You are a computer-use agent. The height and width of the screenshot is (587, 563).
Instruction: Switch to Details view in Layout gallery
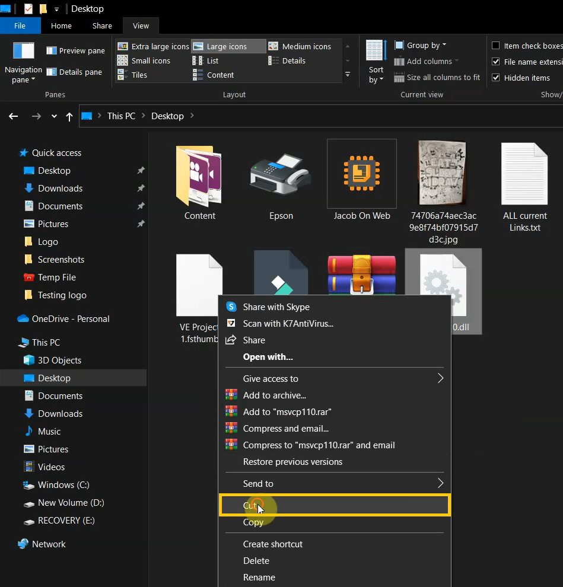pyautogui.click(x=292, y=60)
